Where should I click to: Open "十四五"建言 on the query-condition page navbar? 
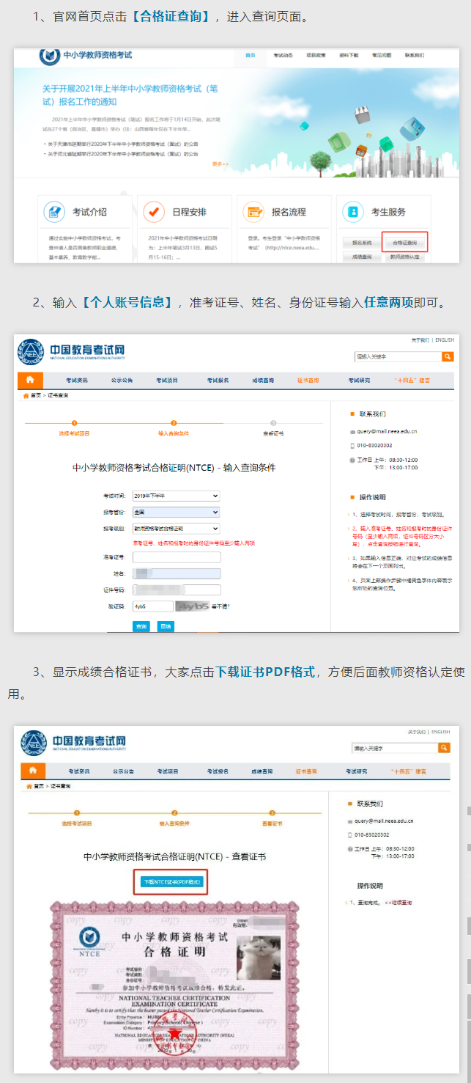(412, 381)
